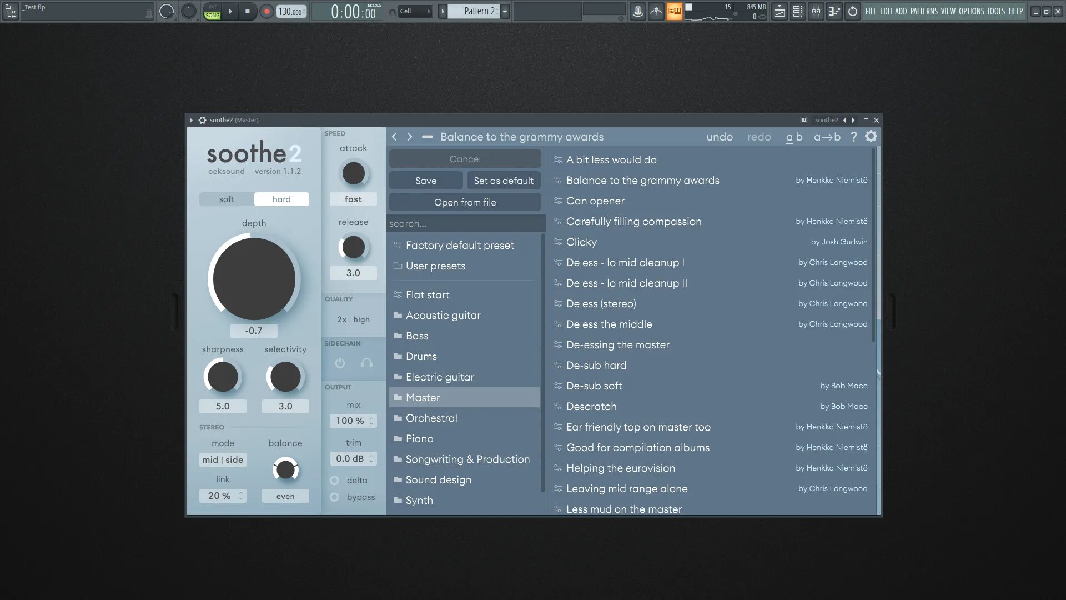Click the circular undo history icon
This screenshot has width=1066, height=600.
pos(853,11)
